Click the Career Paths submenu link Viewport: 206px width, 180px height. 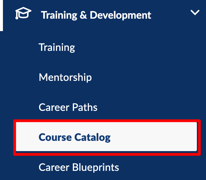[68, 107]
